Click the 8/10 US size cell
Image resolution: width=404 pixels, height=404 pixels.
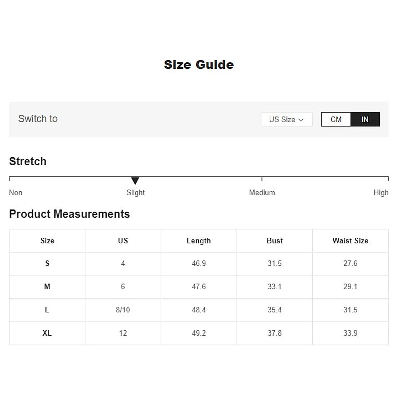pos(123,310)
